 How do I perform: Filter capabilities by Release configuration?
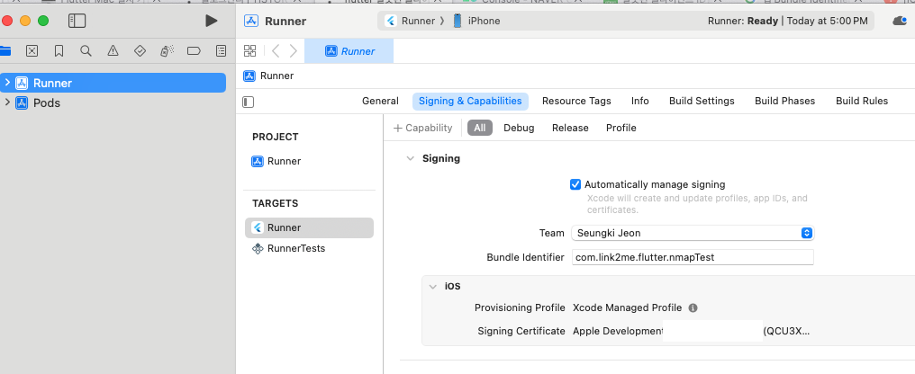click(570, 128)
